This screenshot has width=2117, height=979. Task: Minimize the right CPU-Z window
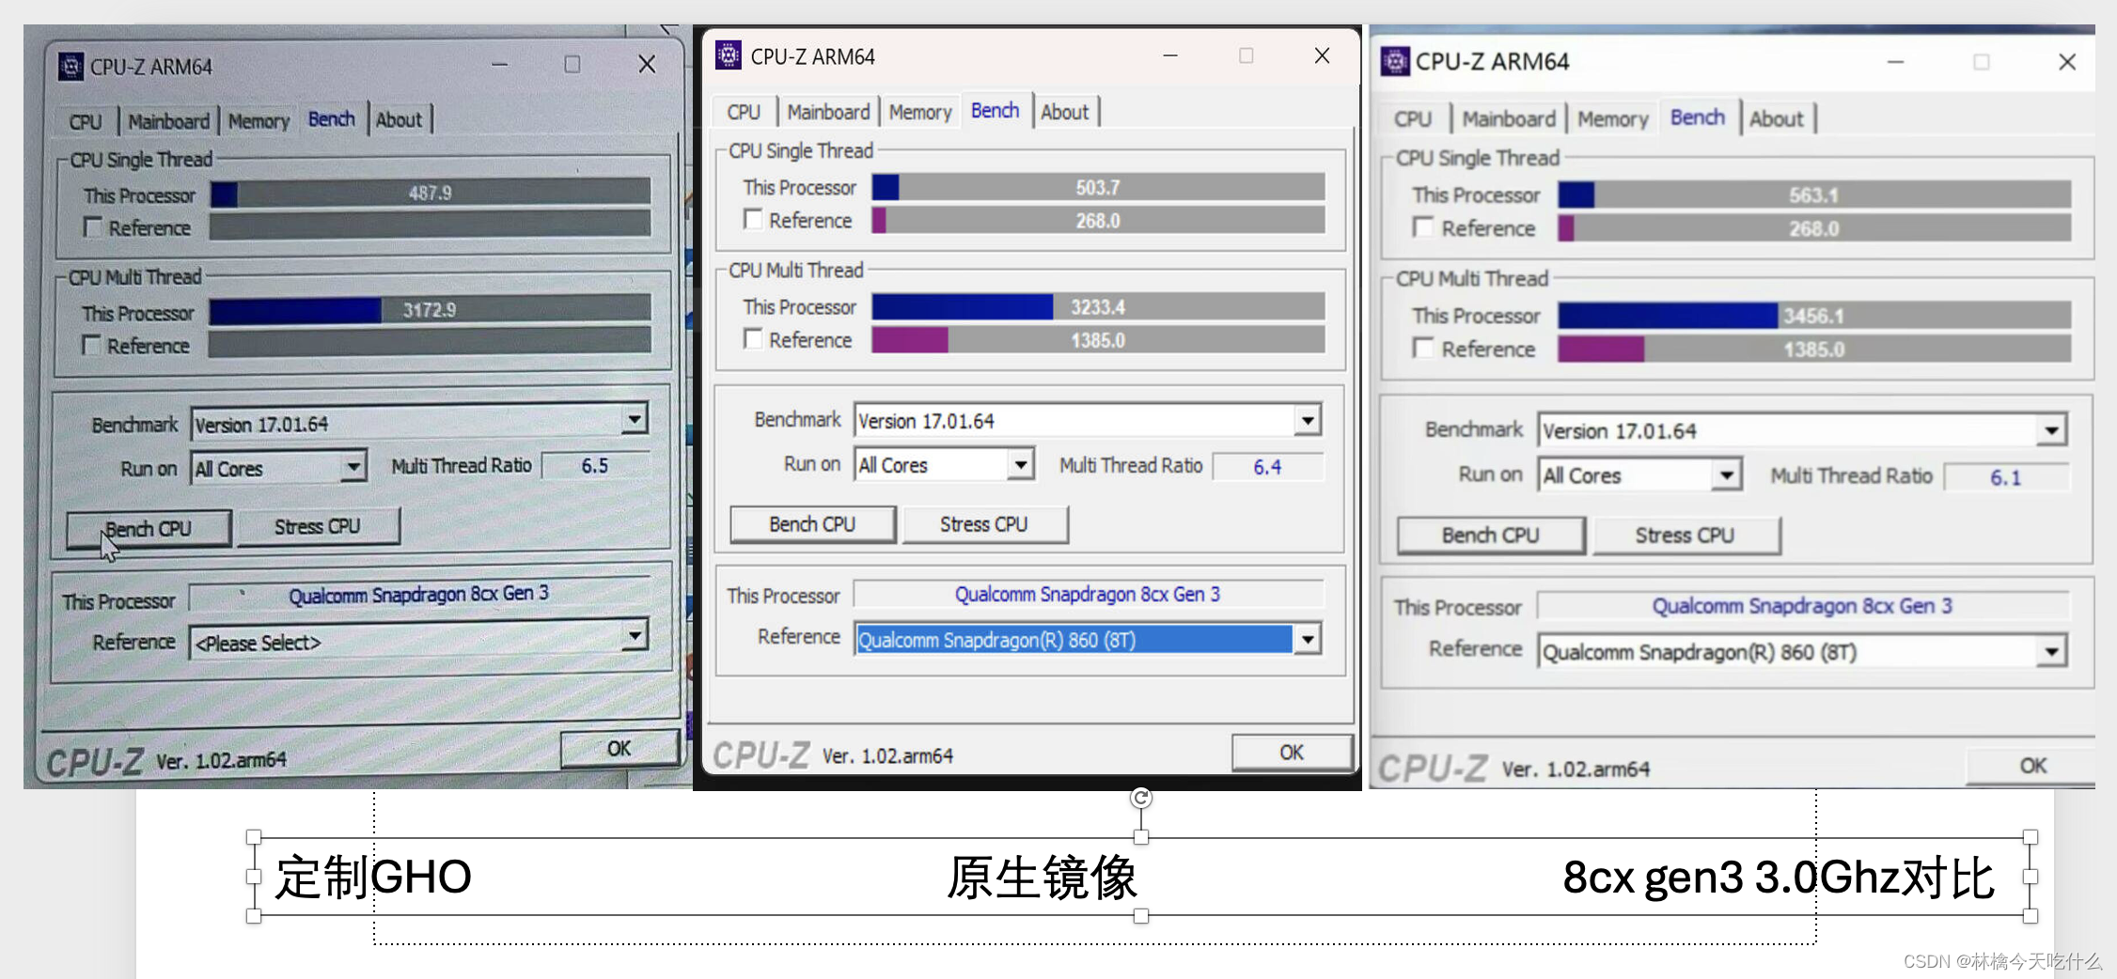pos(1895,62)
